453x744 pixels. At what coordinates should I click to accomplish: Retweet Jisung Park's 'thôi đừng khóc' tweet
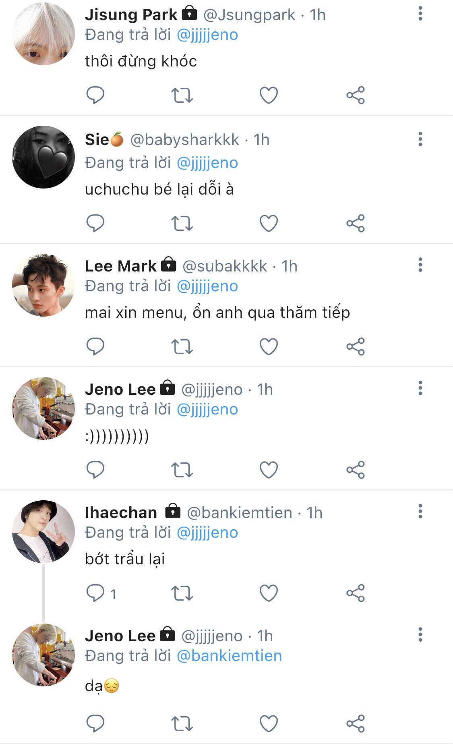(x=182, y=95)
